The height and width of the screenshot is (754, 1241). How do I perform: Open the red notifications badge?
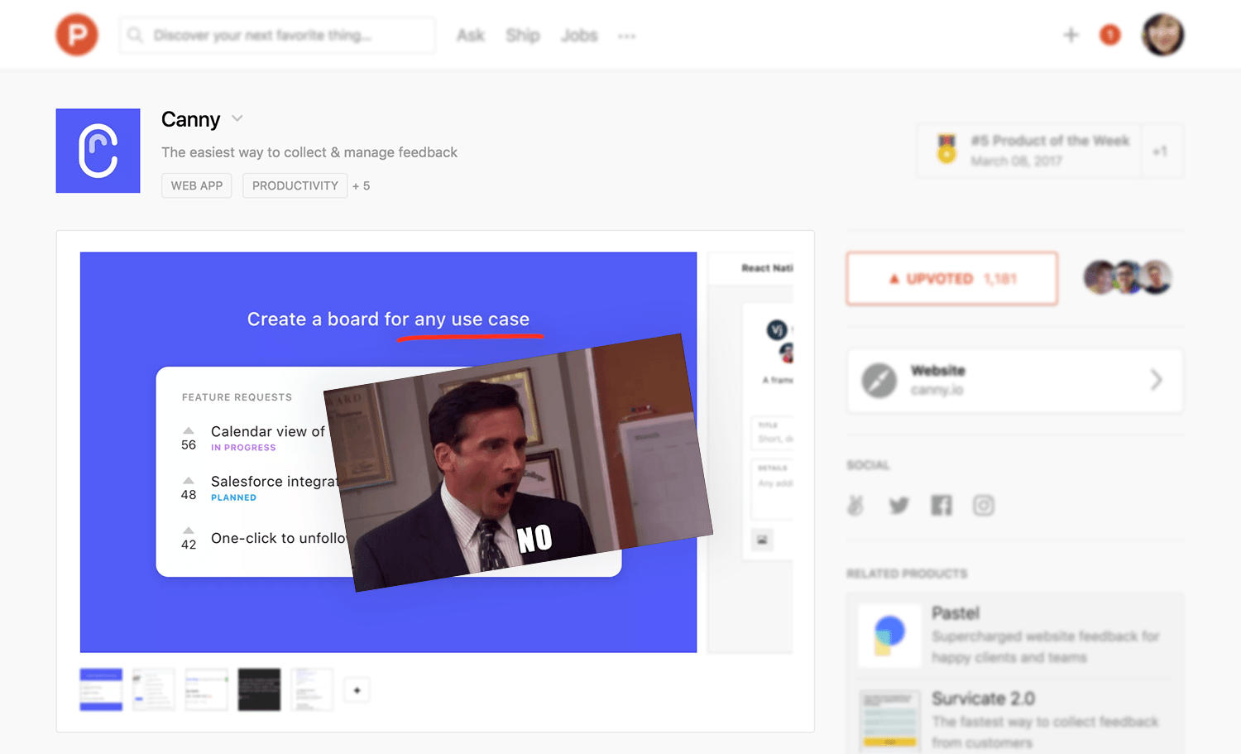(1110, 35)
